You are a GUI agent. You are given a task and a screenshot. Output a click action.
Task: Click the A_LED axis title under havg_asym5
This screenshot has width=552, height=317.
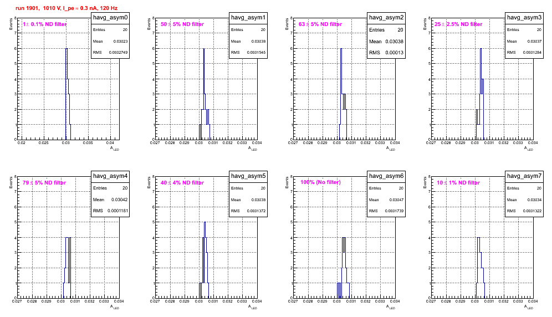tap(253, 307)
